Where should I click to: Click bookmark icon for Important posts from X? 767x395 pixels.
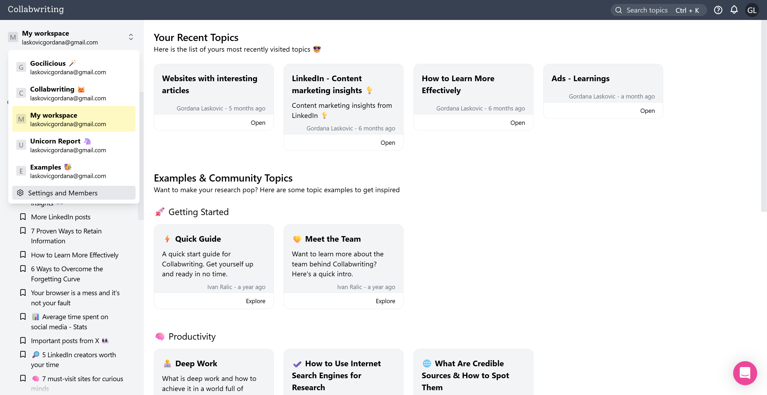[23, 340]
